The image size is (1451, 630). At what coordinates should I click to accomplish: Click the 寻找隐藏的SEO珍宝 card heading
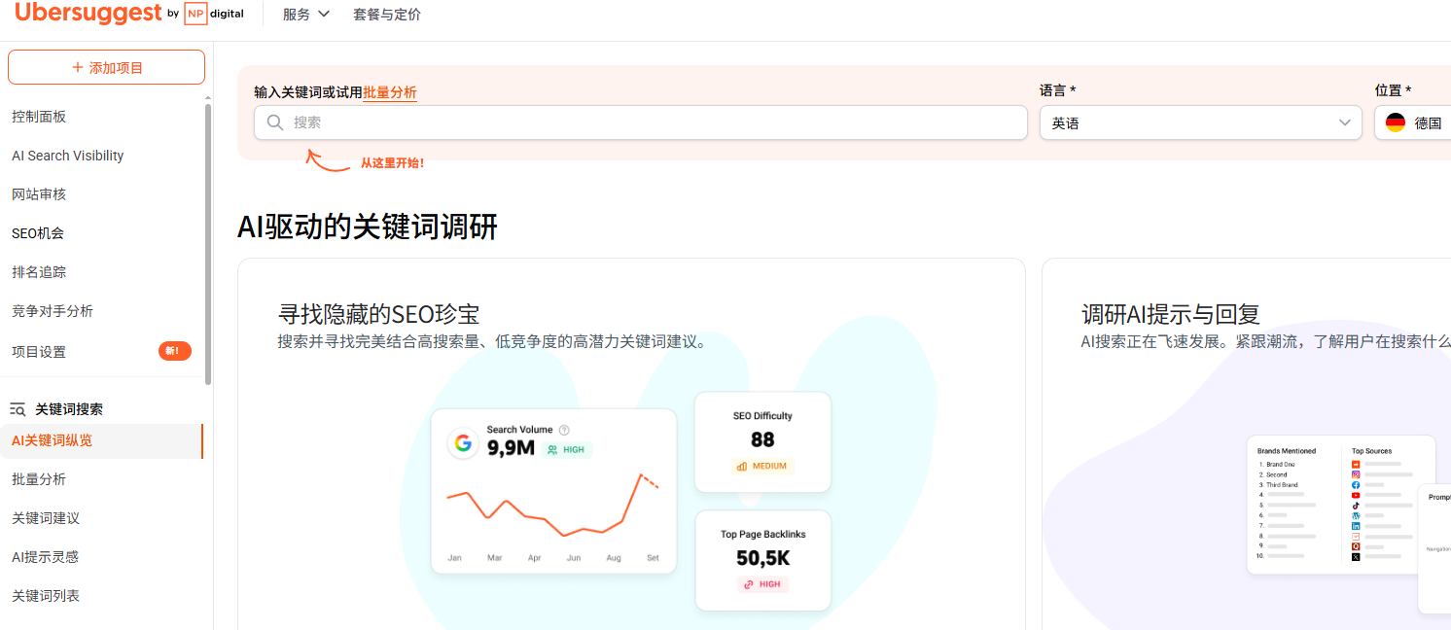(x=379, y=314)
